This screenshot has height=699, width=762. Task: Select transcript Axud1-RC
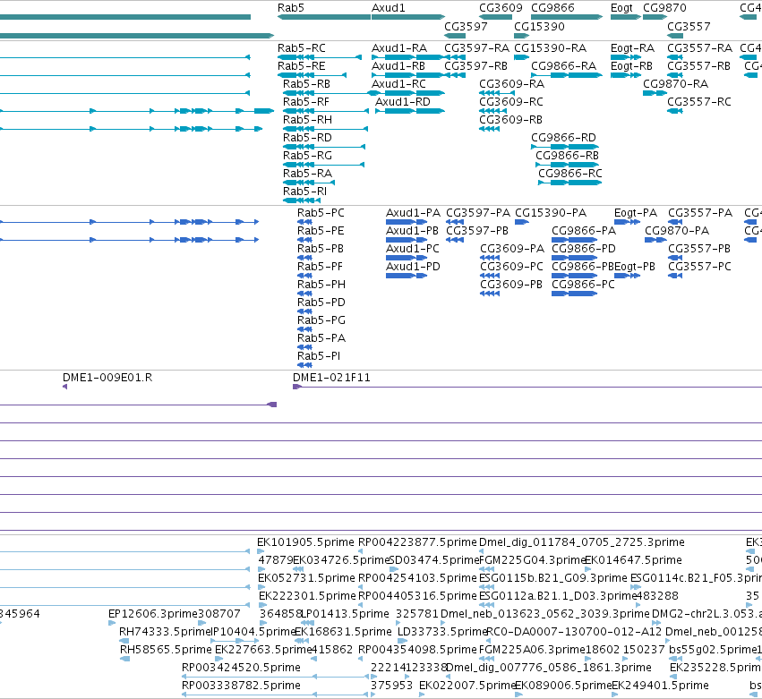[398, 84]
